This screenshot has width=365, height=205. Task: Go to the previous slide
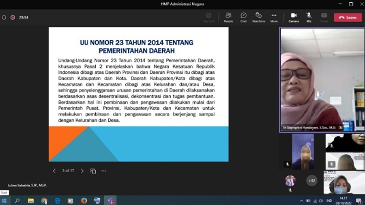coord(54,171)
